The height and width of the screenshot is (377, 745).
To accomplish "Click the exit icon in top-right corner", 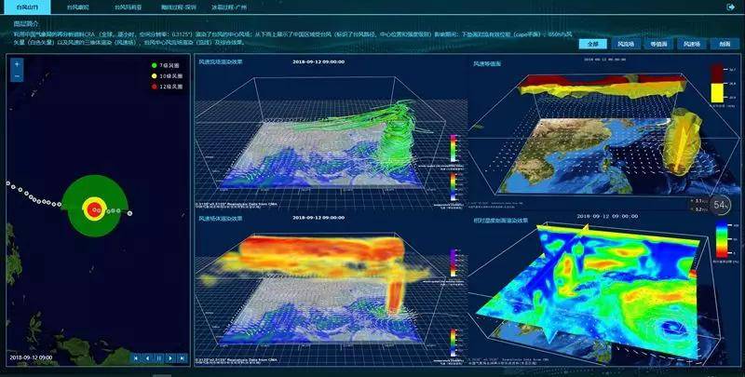I will (x=731, y=7).
